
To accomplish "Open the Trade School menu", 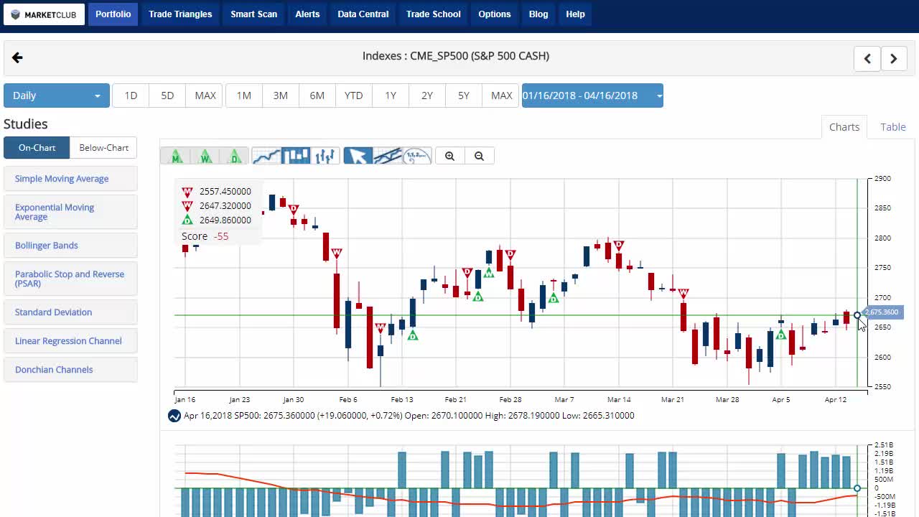I will pos(434,14).
